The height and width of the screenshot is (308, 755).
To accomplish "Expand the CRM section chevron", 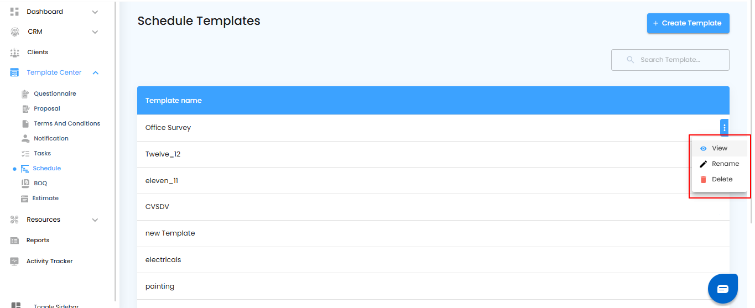I will (95, 32).
